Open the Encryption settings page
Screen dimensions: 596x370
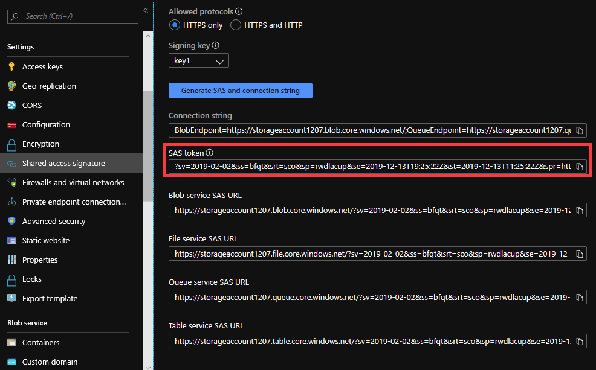[x=40, y=144]
